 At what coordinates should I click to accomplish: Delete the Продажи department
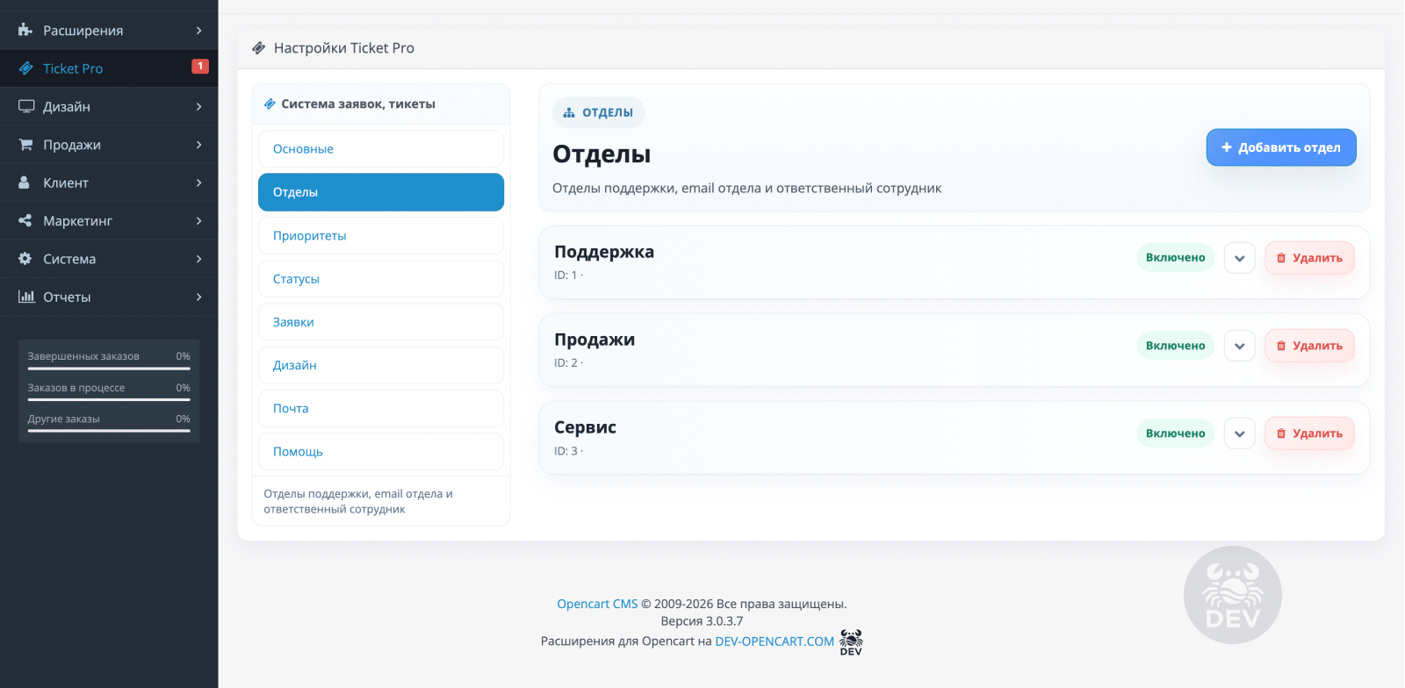pyautogui.click(x=1309, y=346)
